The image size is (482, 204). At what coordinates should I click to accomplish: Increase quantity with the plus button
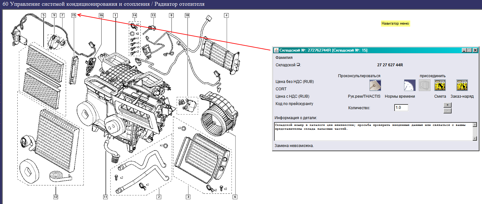pyautogui.click(x=448, y=105)
